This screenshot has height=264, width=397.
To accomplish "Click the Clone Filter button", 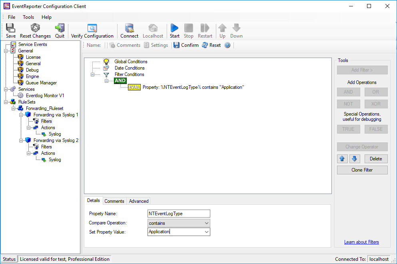I will (x=362, y=170).
